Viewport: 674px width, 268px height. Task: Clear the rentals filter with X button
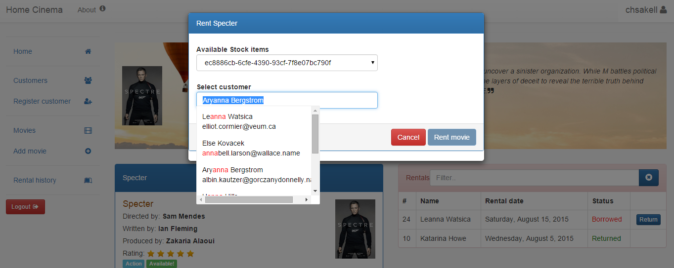coord(648,178)
